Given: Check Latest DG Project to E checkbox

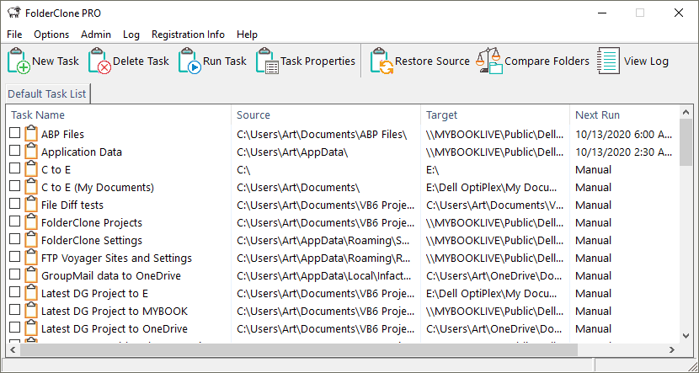Looking at the screenshot, I should click(15, 291).
